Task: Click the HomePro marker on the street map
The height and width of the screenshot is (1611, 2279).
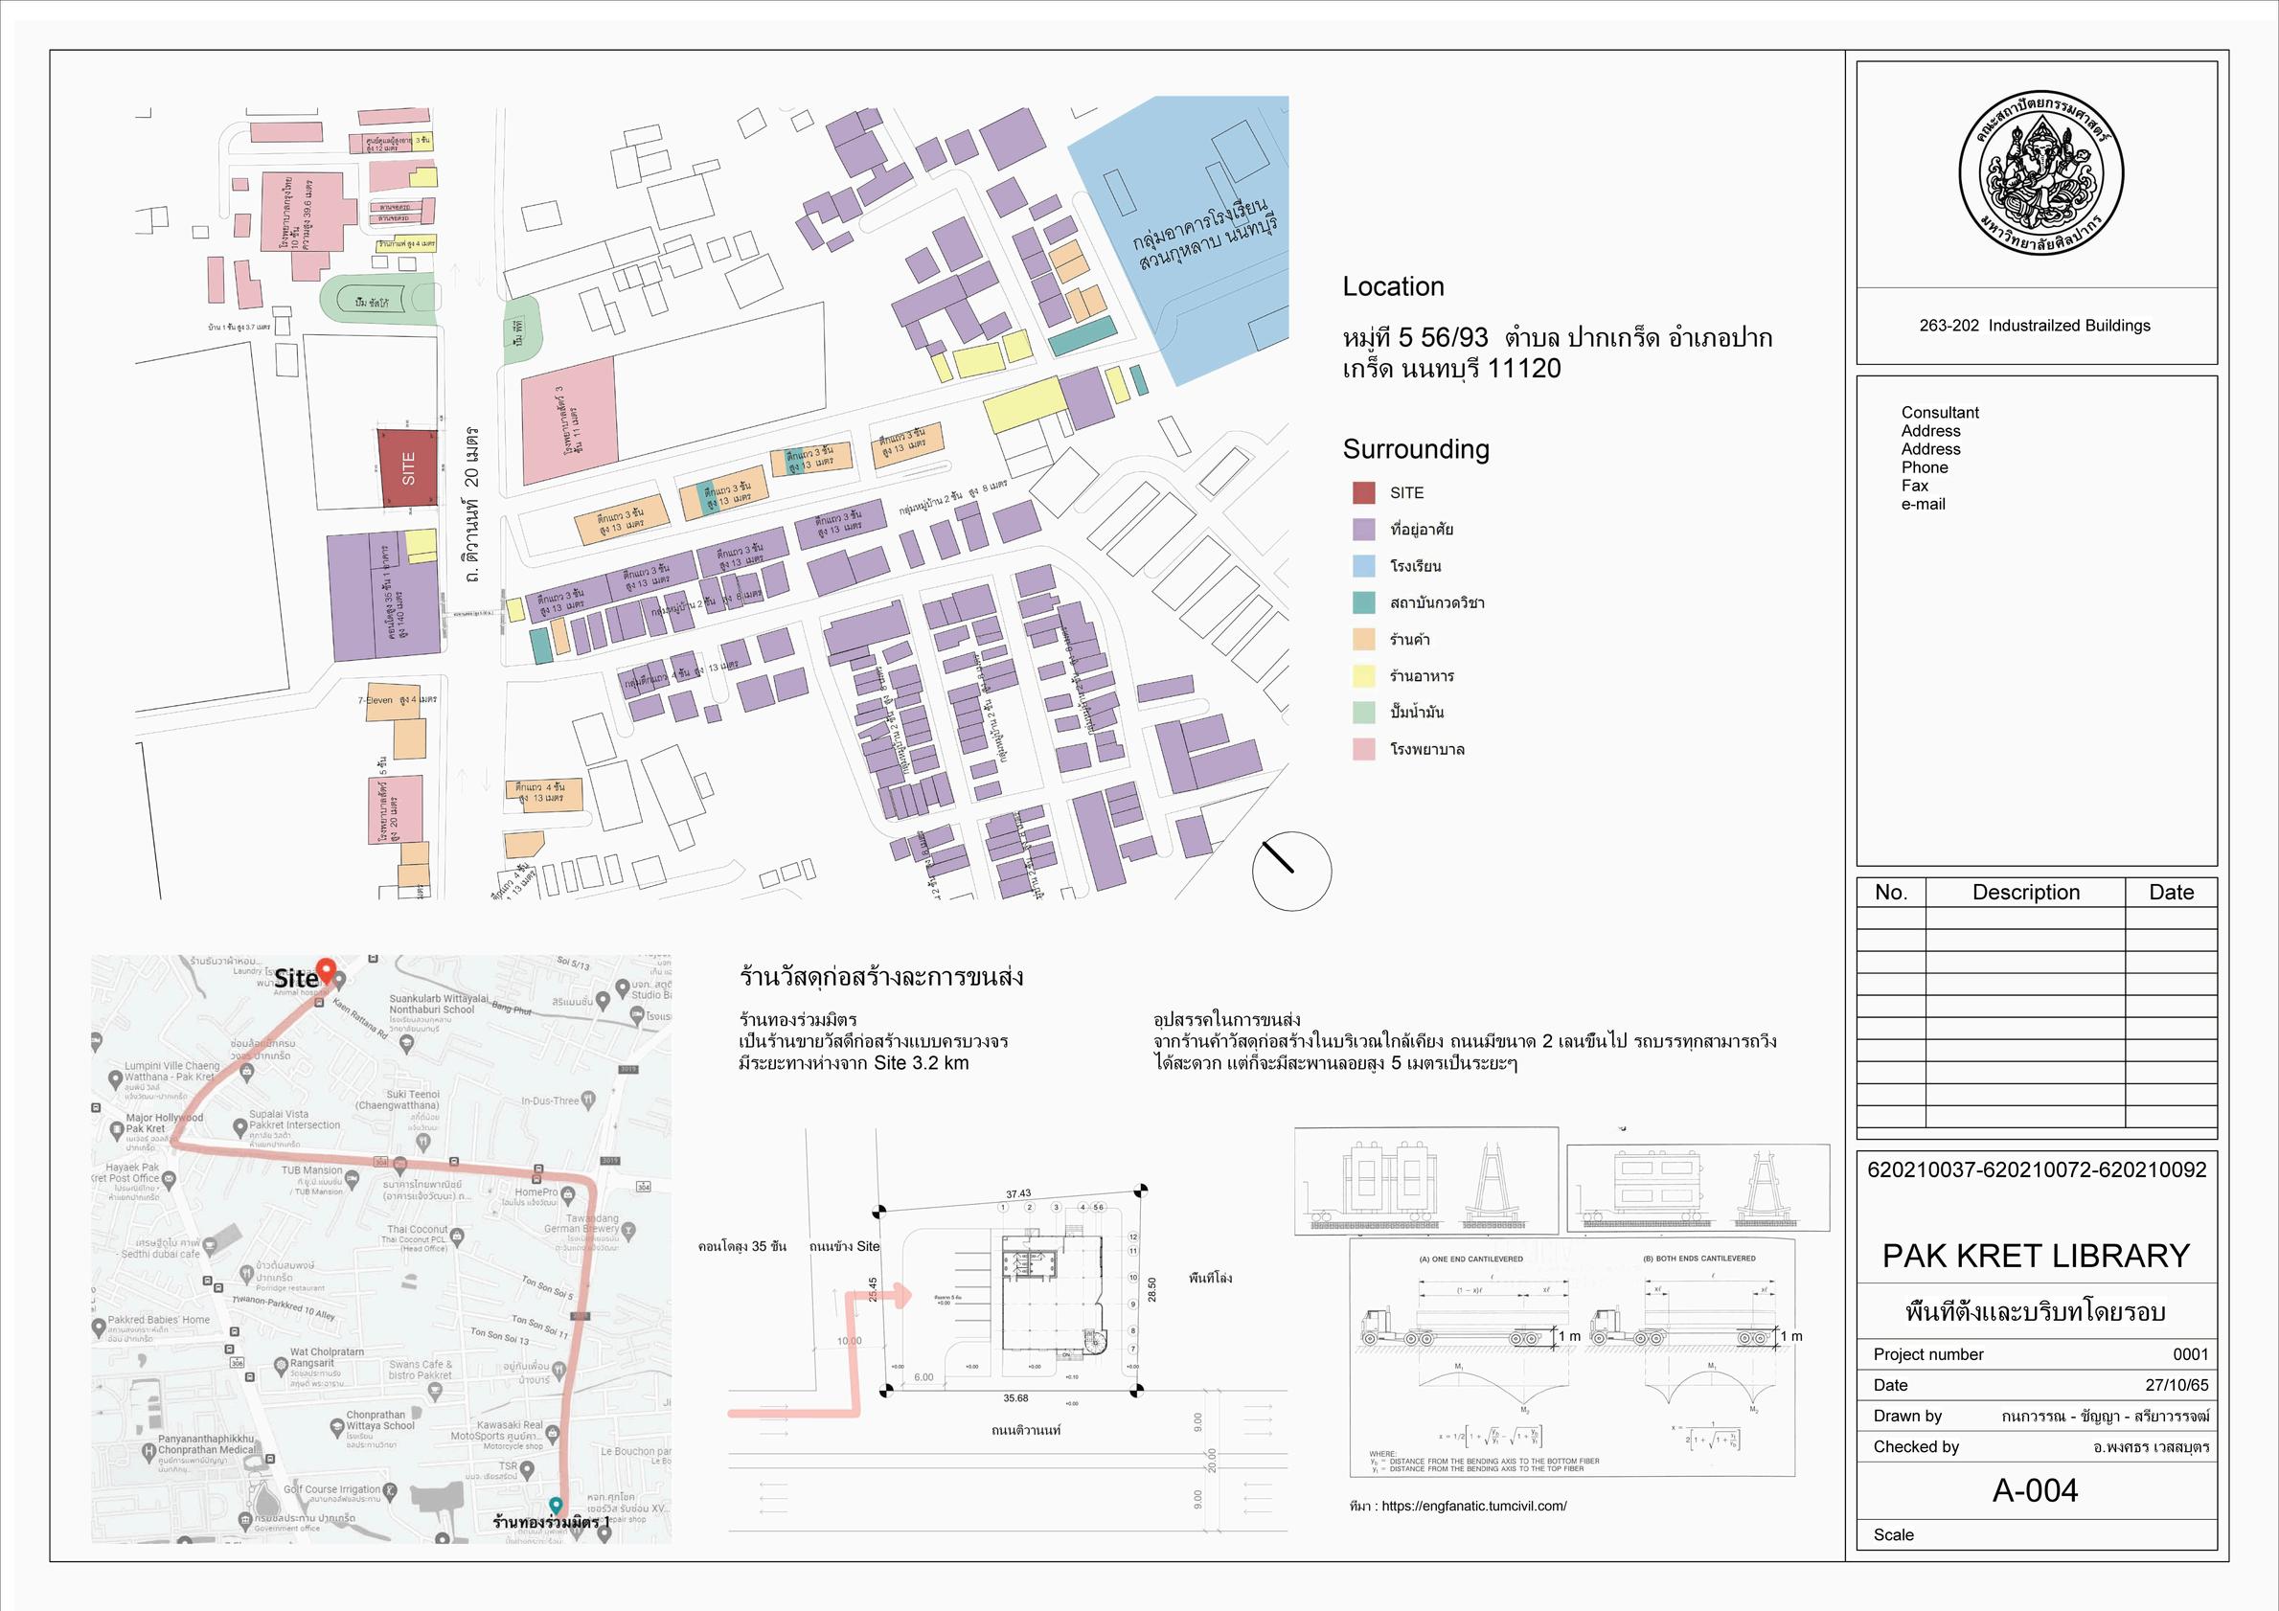Action: (x=568, y=1194)
